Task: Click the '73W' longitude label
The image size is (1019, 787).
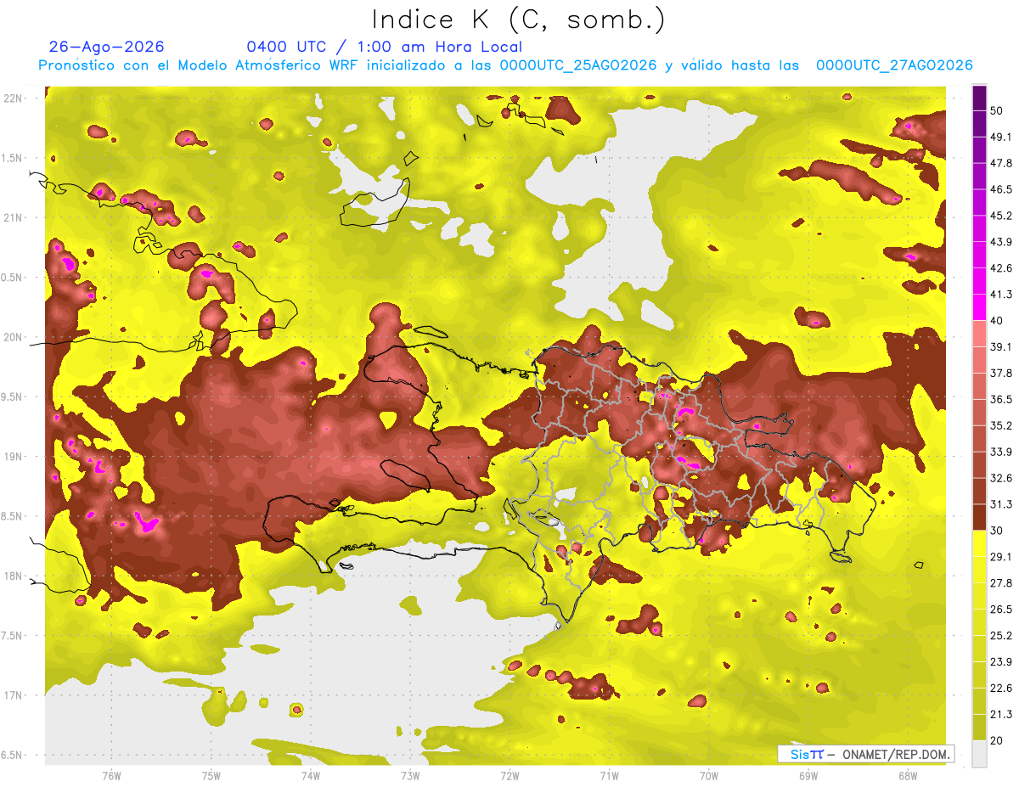Action: pos(410,775)
